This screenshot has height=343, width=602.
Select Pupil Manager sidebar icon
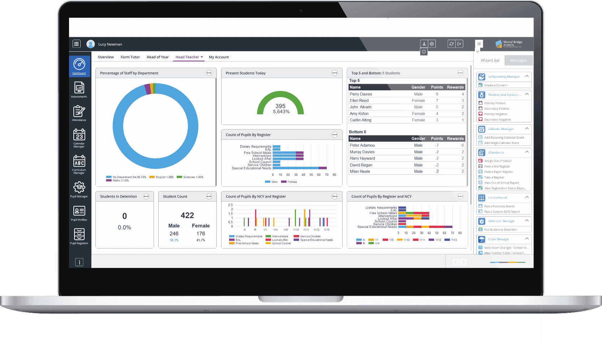(79, 190)
